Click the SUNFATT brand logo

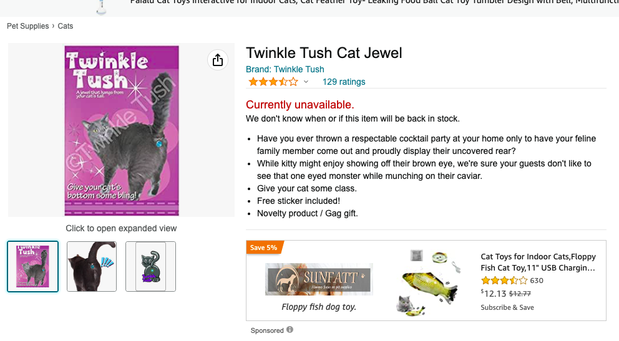pyautogui.click(x=319, y=279)
